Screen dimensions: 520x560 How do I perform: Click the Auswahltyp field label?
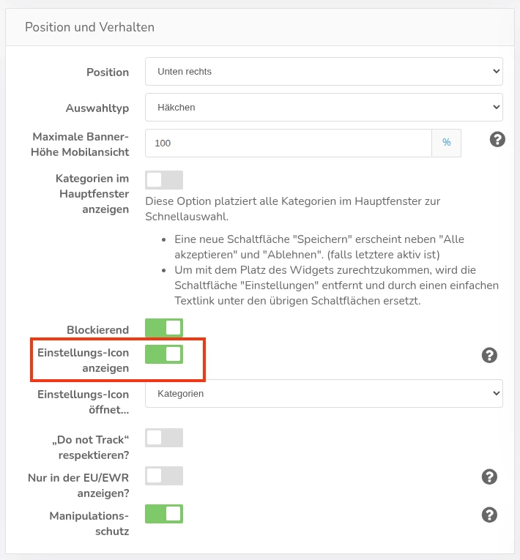pos(97,108)
